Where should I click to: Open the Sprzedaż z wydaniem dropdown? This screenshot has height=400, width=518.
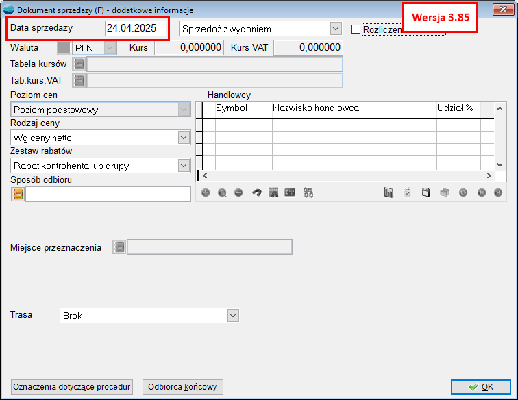click(335, 29)
